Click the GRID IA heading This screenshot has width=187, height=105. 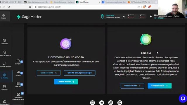146,53
